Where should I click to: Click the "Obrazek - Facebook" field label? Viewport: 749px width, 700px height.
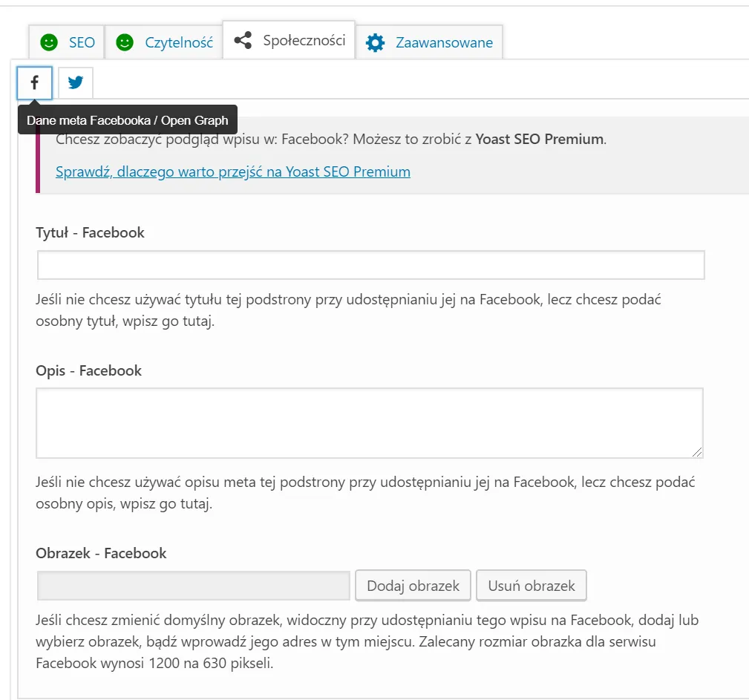click(101, 553)
